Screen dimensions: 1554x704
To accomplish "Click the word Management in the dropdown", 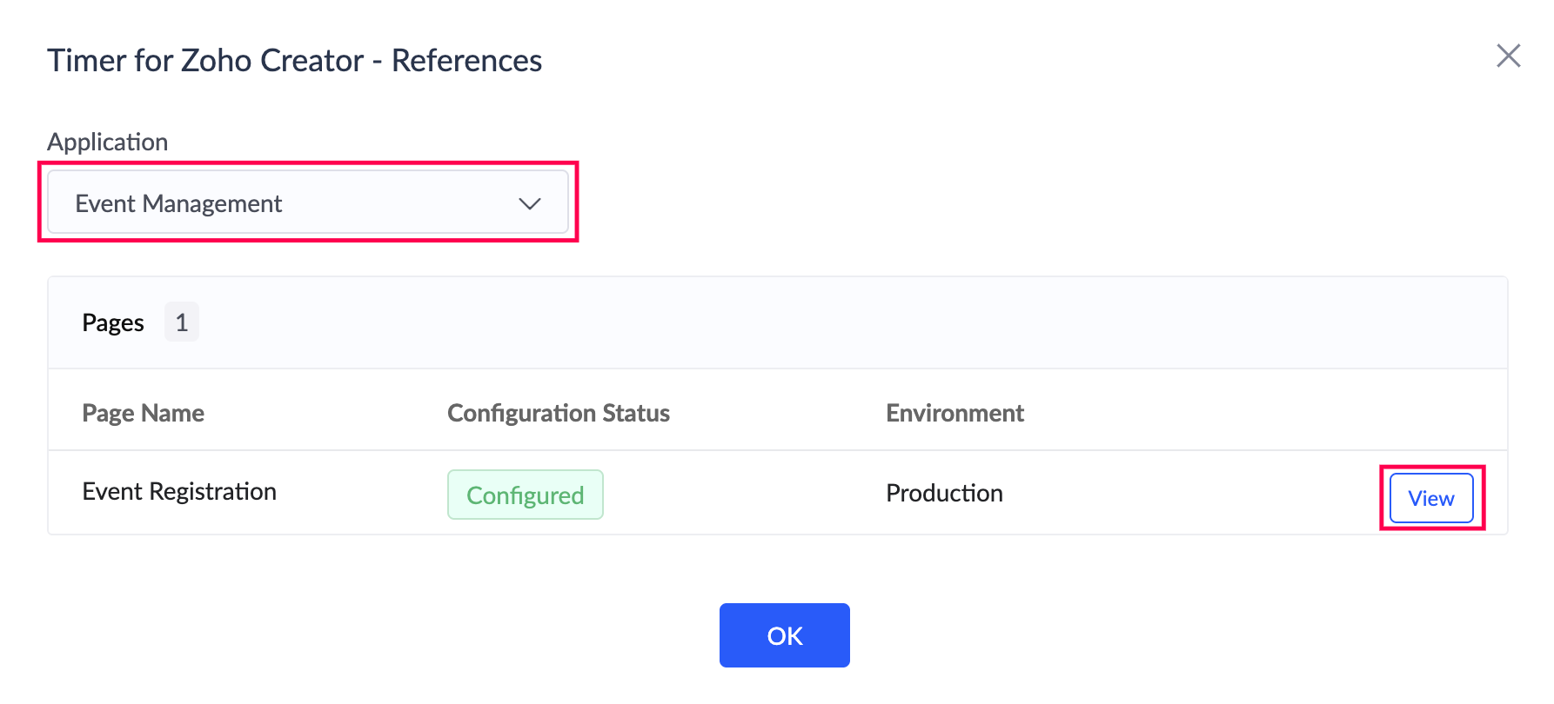I will (x=212, y=203).
